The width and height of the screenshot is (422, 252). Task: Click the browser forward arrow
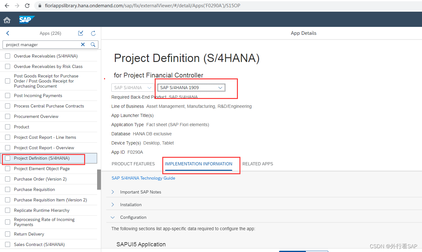[17, 6]
